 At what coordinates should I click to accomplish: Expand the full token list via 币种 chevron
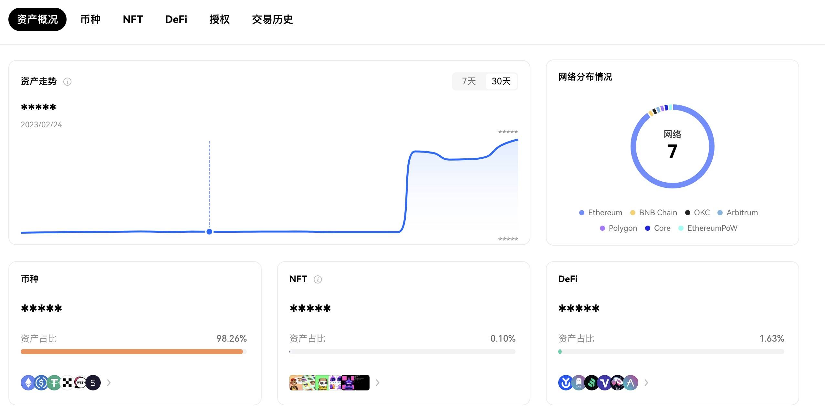[x=109, y=382]
